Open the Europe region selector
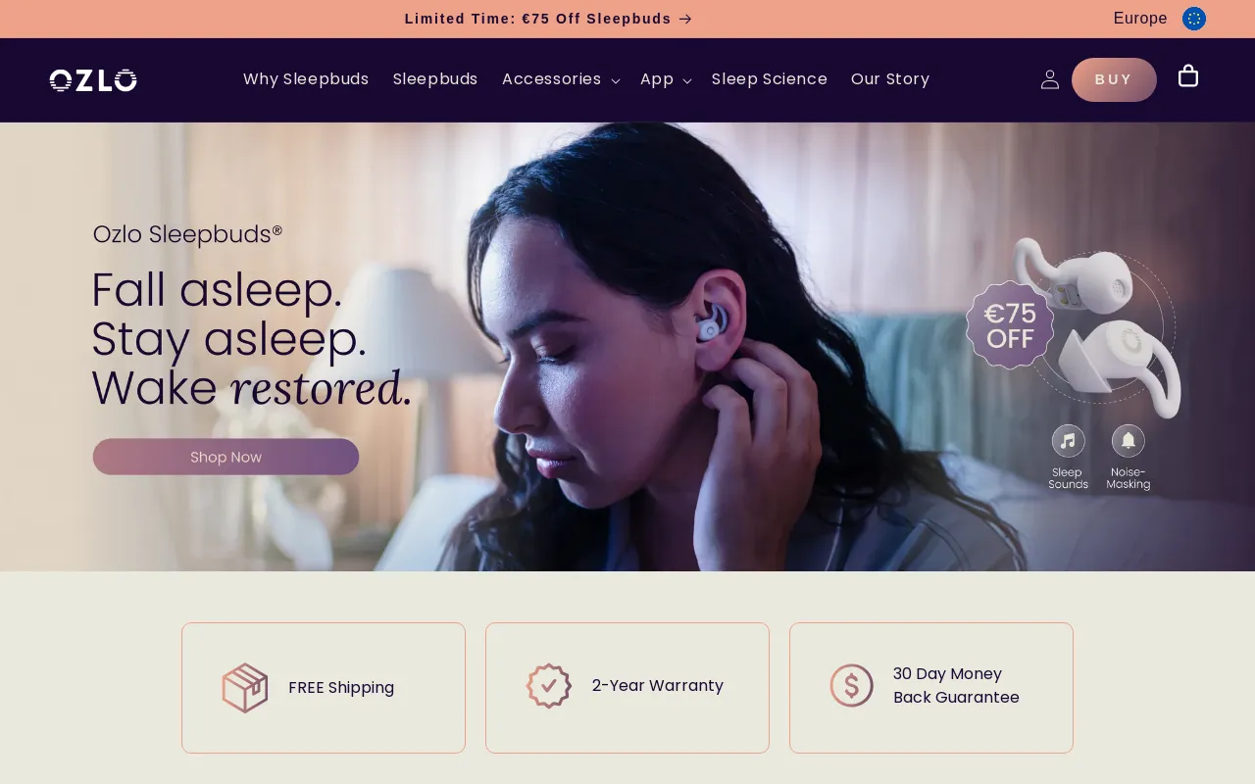 (x=1159, y=19)
